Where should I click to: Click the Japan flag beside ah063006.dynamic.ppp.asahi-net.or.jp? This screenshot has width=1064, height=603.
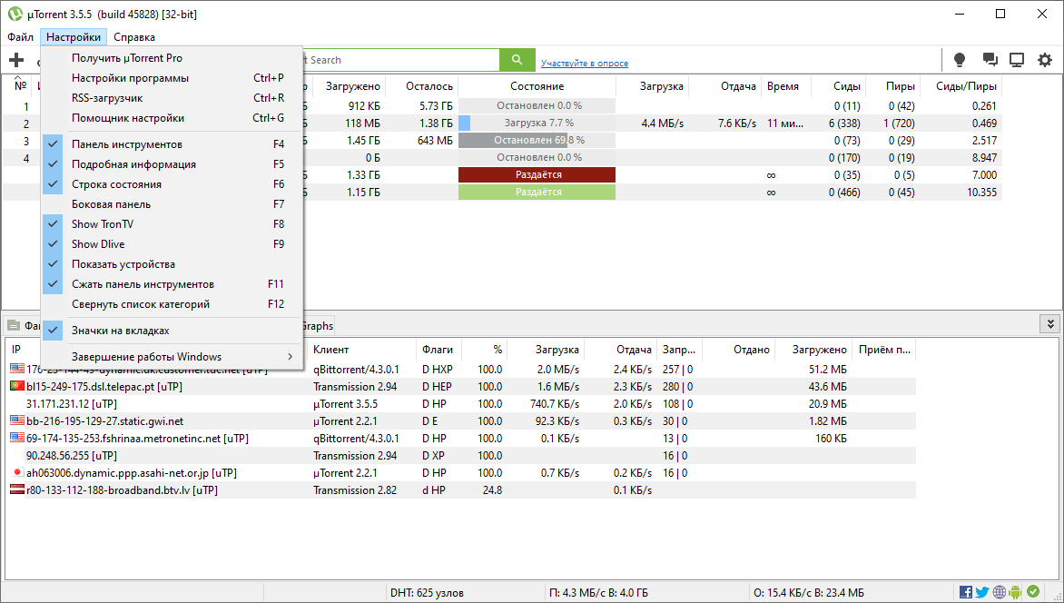17,472
